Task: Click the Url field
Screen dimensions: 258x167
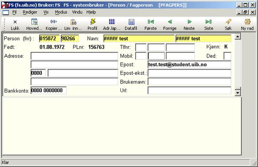Action: (189, 90)
